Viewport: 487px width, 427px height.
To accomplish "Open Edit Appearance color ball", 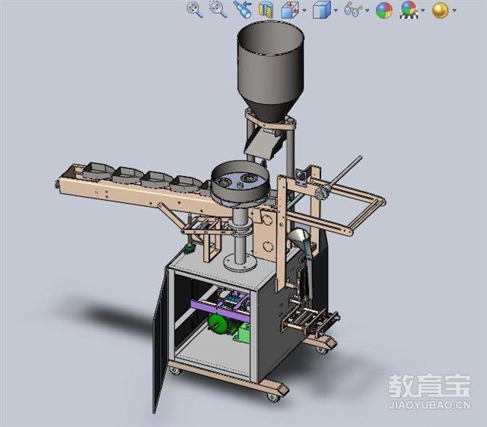I will coord(384,10).
